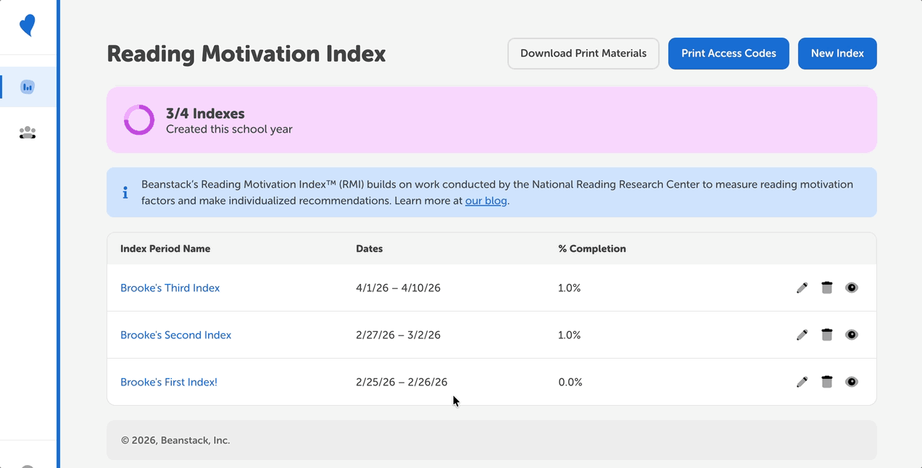Open Brooke's Third Index link
Viewport: 922px width, 468px height.
pos(170,288)
